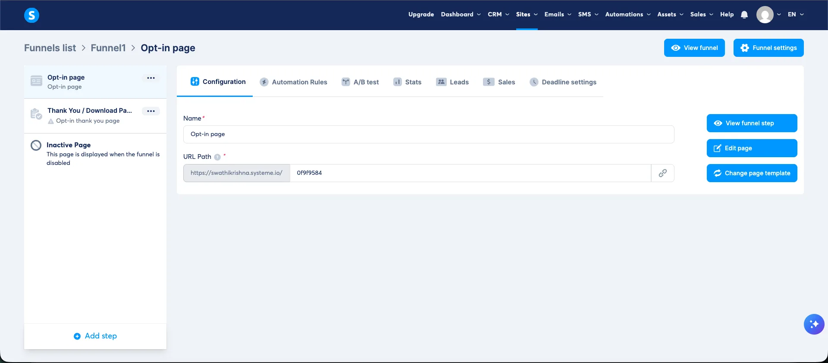Click the Add step button
This screenshot has height=363, width=828.
click(x=95, y=336)
